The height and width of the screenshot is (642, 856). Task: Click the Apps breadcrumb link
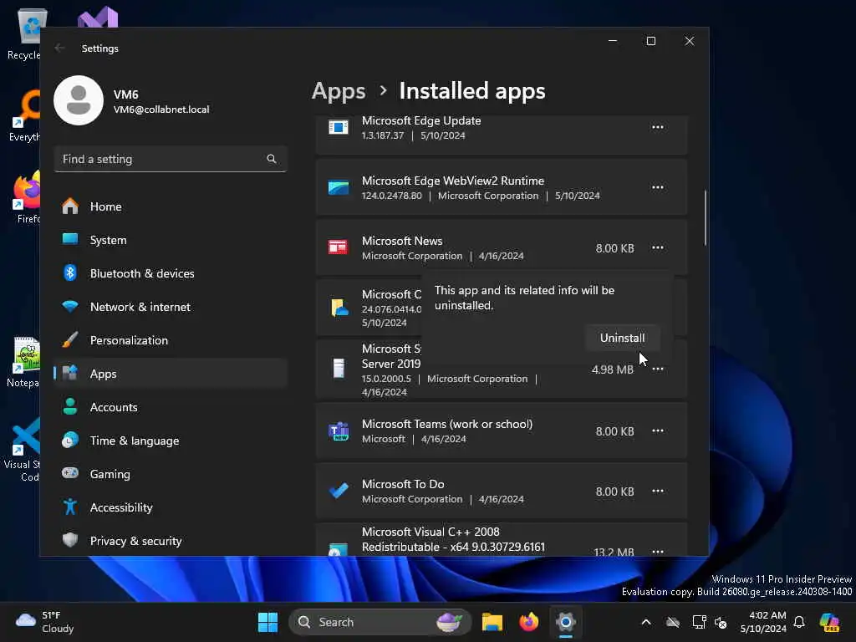339,91
